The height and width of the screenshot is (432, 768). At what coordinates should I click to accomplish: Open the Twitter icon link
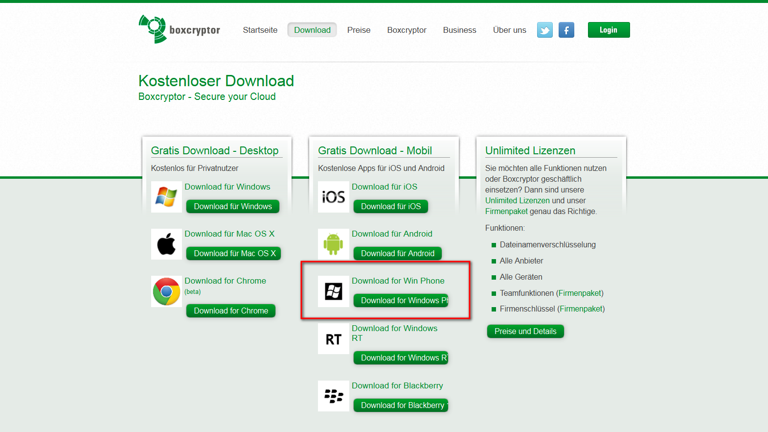pyautogui.click(x=544, y=30)
